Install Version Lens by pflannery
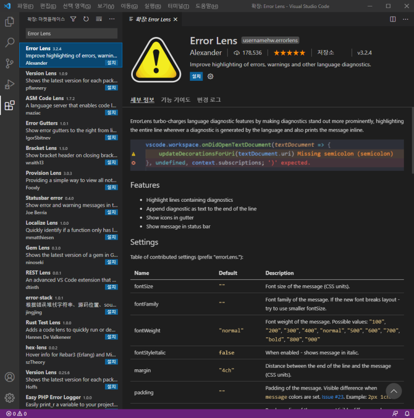 click(x=111, y=88)
